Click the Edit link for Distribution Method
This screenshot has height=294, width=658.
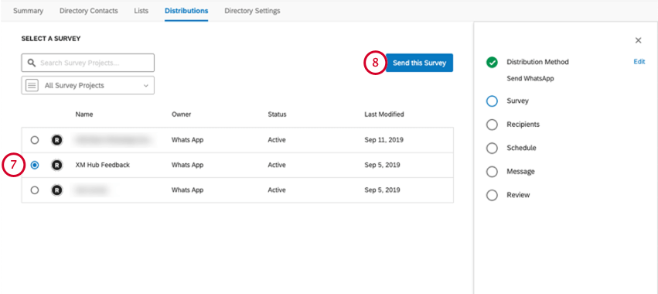639,62
